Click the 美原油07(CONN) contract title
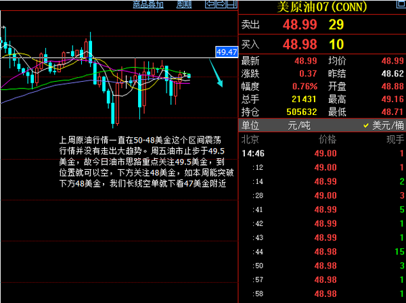Screen dimensions: 406x303 coord(322,7)
